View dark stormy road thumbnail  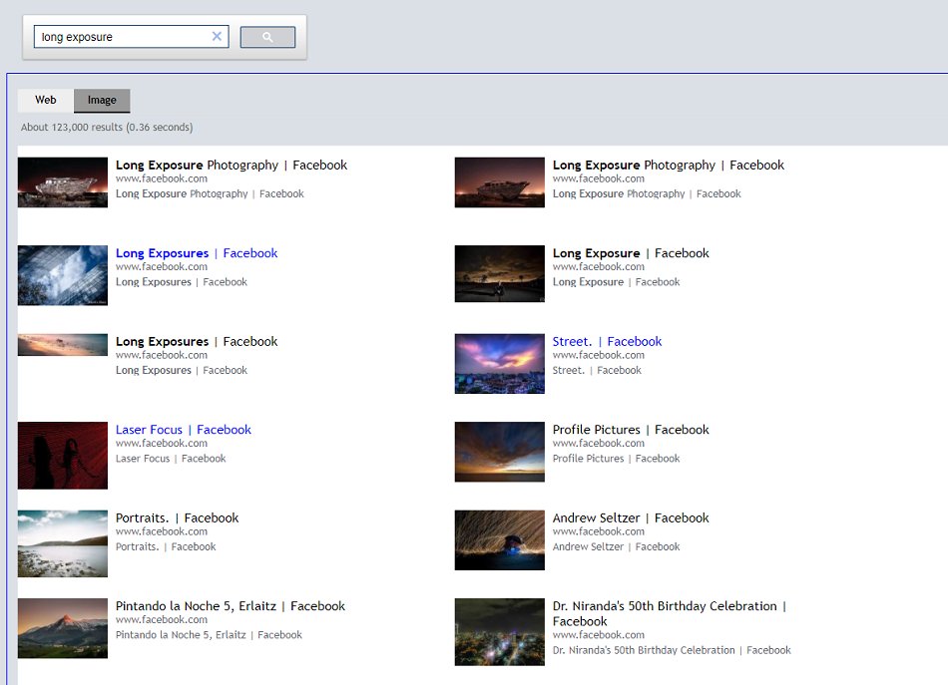[499, 273]
